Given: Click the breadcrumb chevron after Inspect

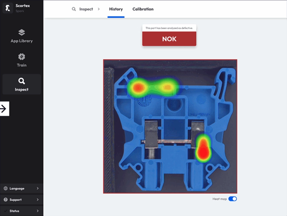Looking at the screenshot, I should pos(99,9).
